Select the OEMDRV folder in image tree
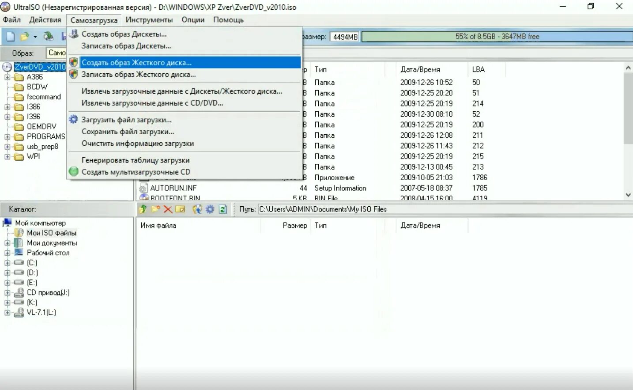 pyautogui.click(x=41, y=127)
